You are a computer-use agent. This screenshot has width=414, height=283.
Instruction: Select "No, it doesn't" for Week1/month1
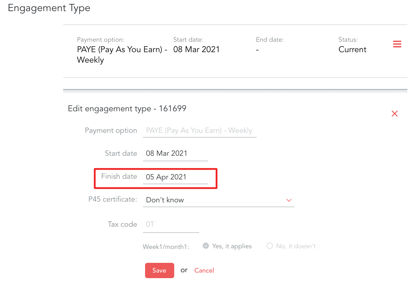[x=270, y=246]
